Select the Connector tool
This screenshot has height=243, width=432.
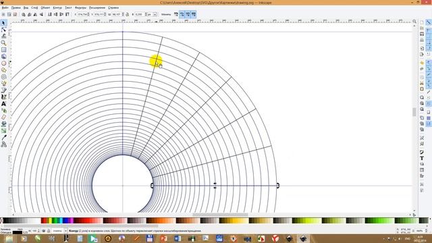point(3,144)
